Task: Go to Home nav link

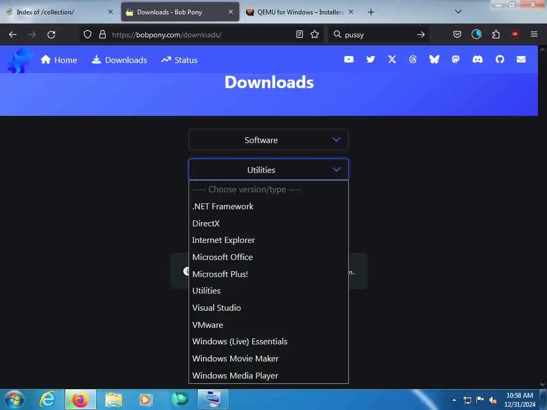Action: click(x=59, y=60)
